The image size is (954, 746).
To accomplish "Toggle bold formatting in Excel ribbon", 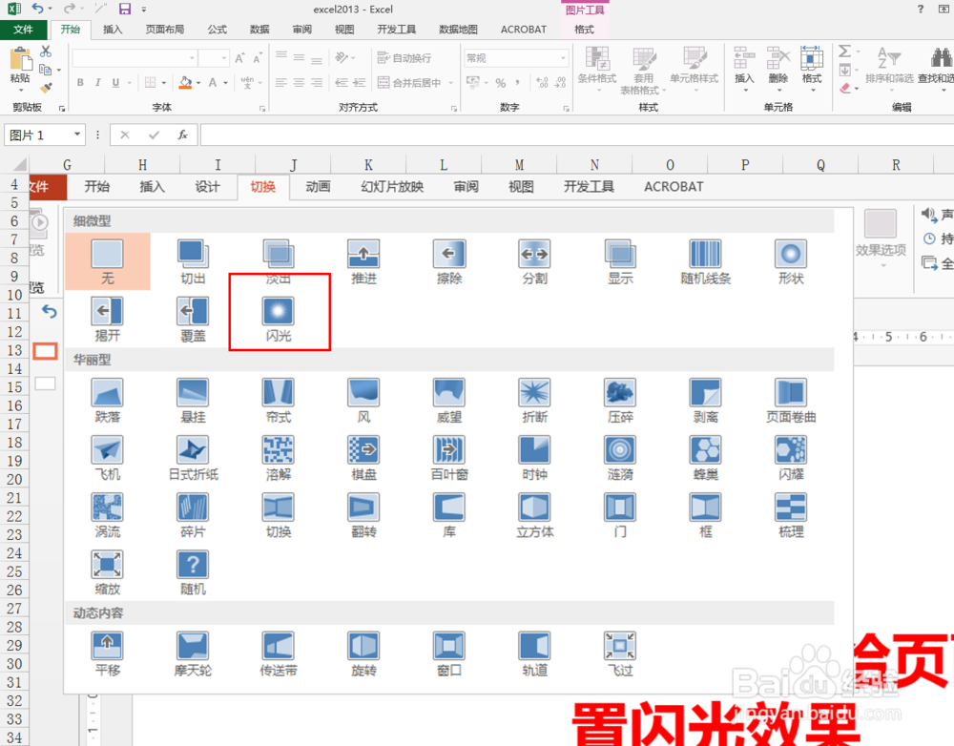I will pos(80,82).
